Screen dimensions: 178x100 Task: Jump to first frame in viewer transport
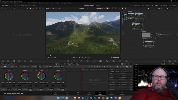click(x=74, y=58)
